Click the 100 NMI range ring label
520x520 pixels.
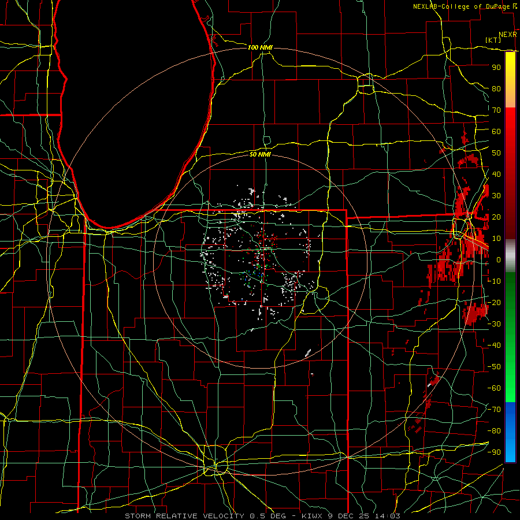click(260, 47)
